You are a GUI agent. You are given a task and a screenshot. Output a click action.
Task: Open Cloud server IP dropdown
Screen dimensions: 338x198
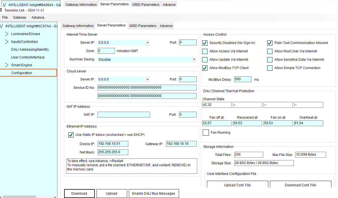point(147,79)
